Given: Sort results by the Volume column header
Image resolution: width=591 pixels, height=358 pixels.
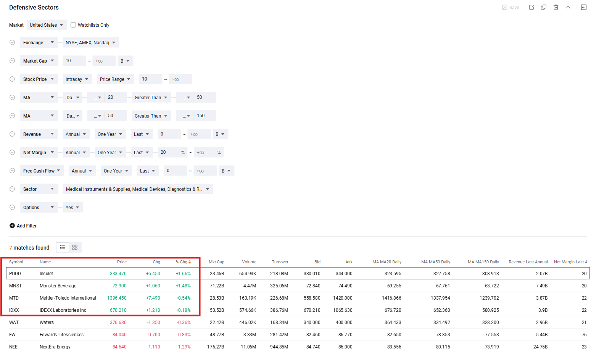Looking at the screenshot, I should 249,262.
